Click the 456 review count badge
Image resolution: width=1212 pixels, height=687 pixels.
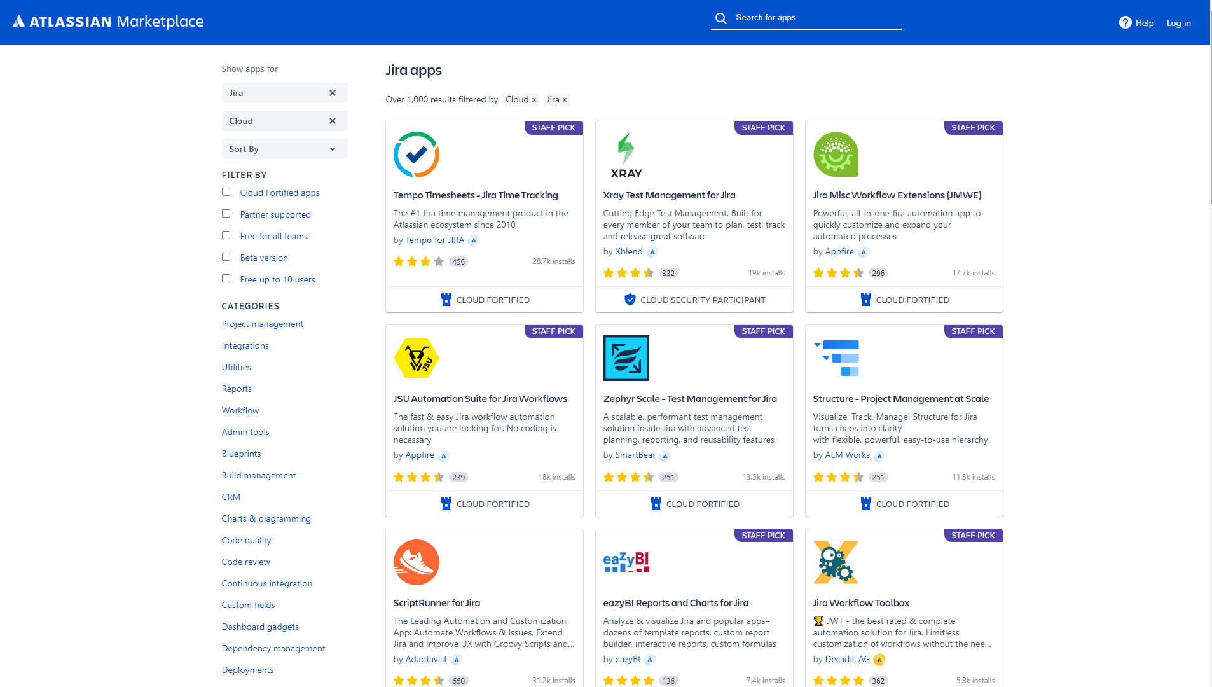pyautogui.click(x=458, y=261)
